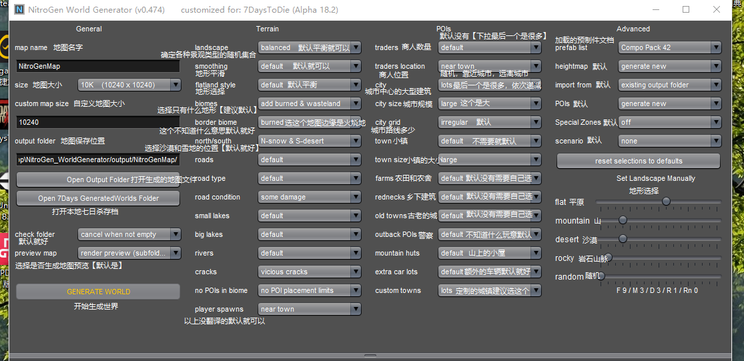Open traders location dropdown 'near town'

click(490, 67)
